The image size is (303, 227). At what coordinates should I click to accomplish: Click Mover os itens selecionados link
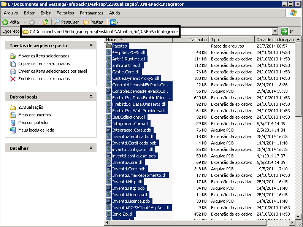tap(44, 56)
